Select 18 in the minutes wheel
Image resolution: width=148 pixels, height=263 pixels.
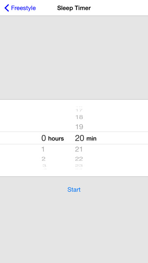point(79,117)
